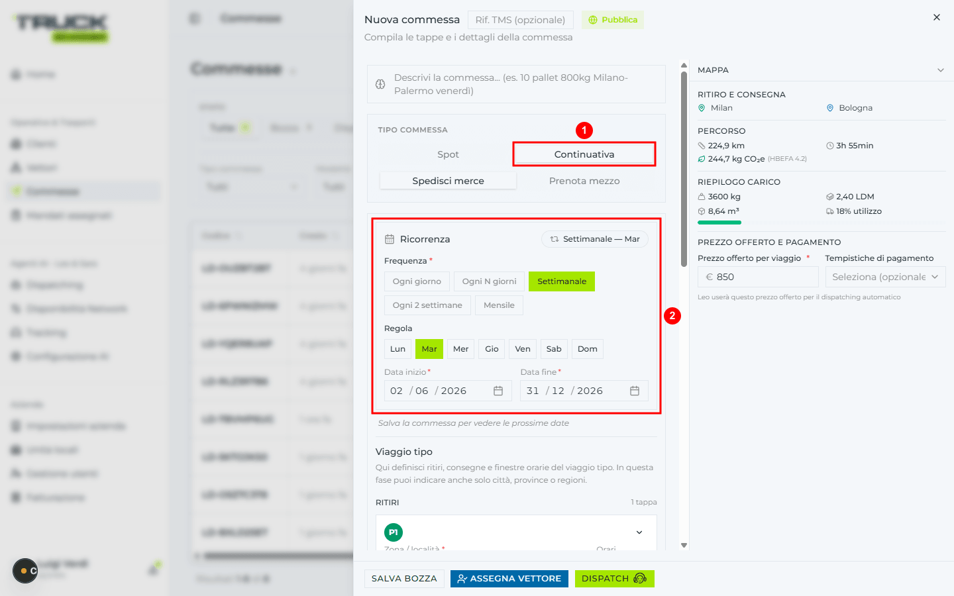Screen dimensions: 954x596
Task: Choose Spedisci merce option
Action: [x=448, y=181]
